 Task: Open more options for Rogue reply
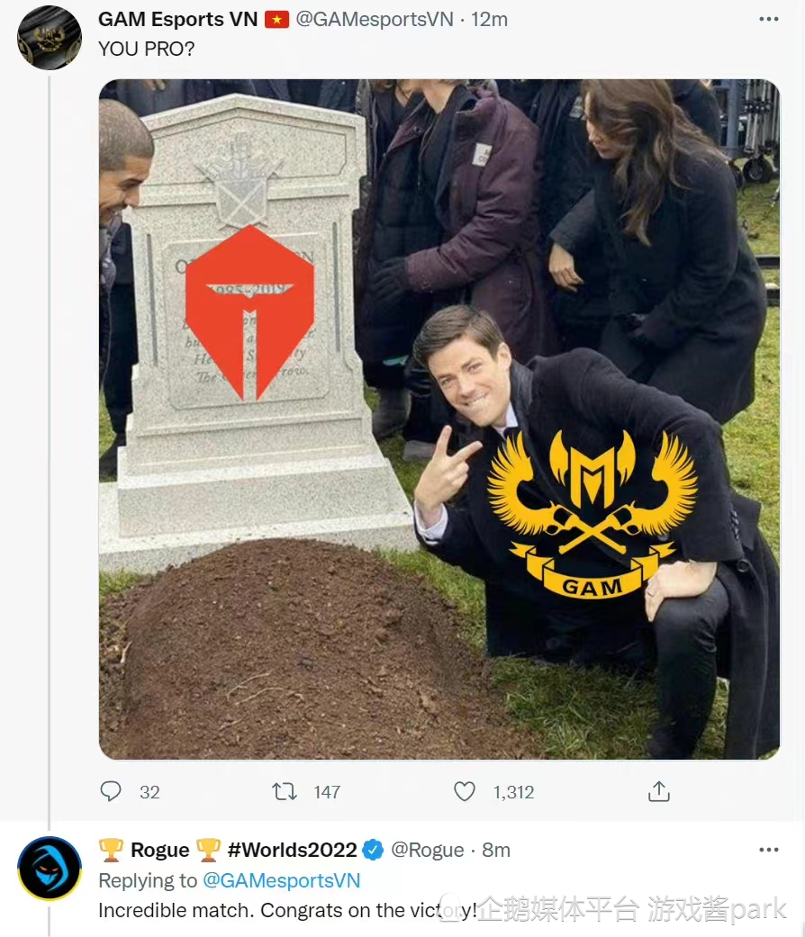(x=768, y=850)
